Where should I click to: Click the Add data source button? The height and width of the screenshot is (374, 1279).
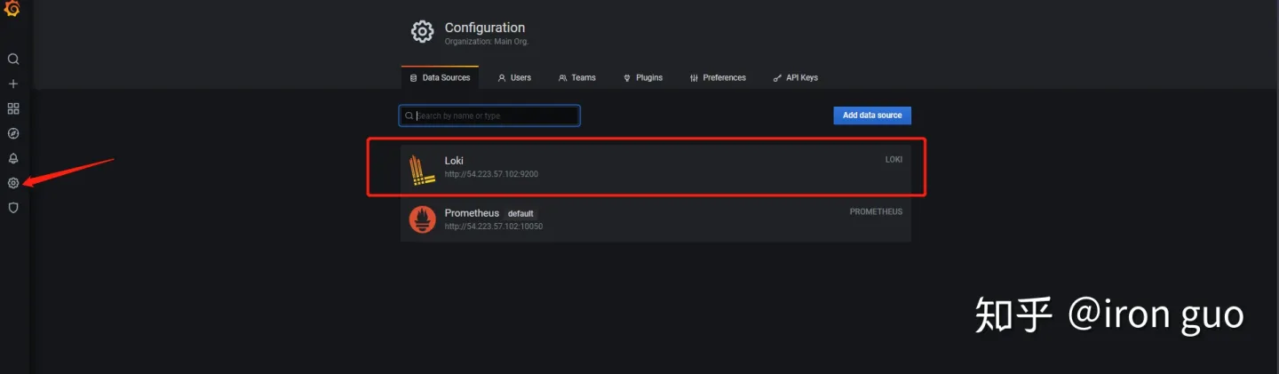(x=872, y=115)
